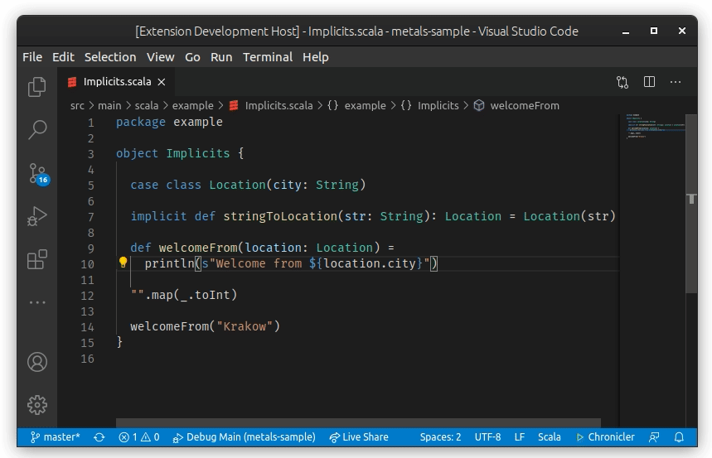This screenshot has height=458, width=712.
Task: Open Source Control with 16 changes
Action: pos(37,174)
